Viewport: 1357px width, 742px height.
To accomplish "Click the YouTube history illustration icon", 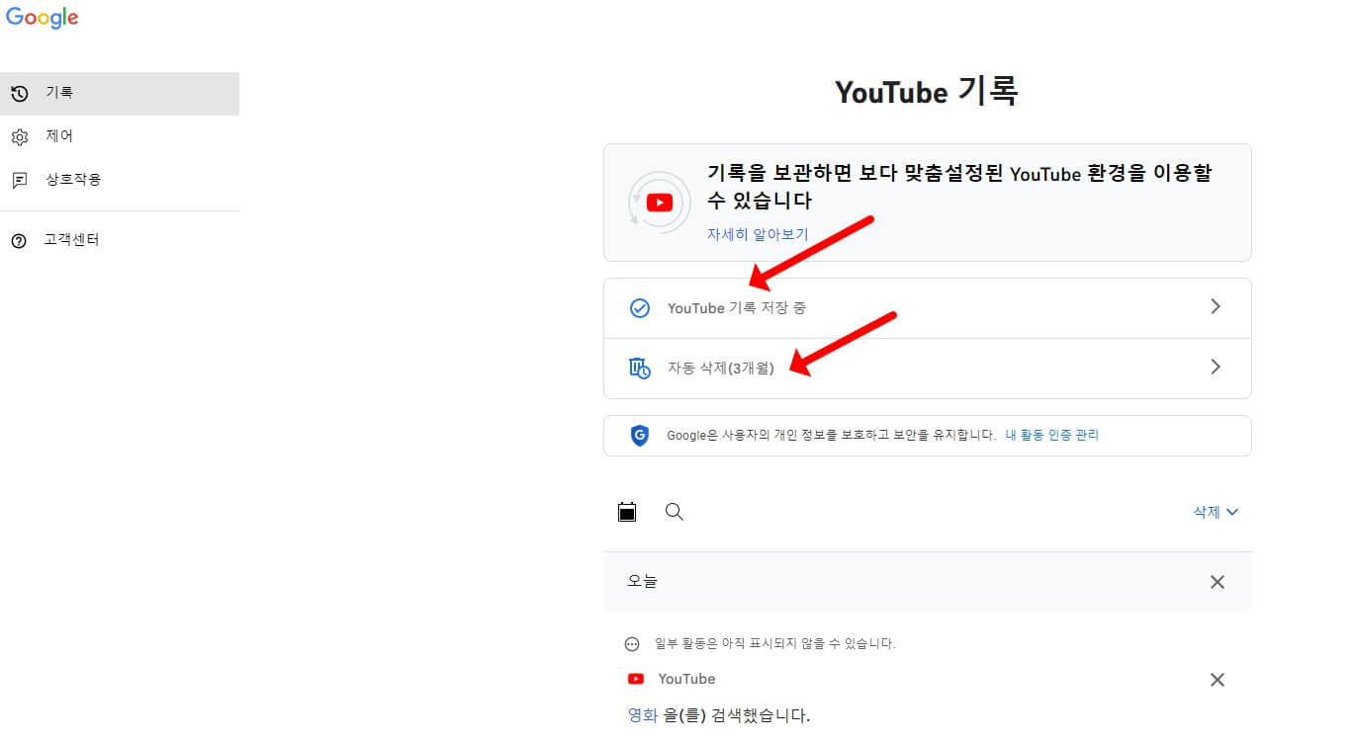I will pos(660,203).
